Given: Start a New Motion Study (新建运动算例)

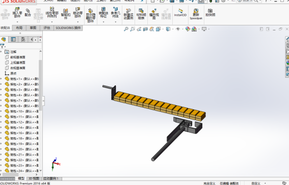Looking at the screenshot, I should [x=128, y=14].
